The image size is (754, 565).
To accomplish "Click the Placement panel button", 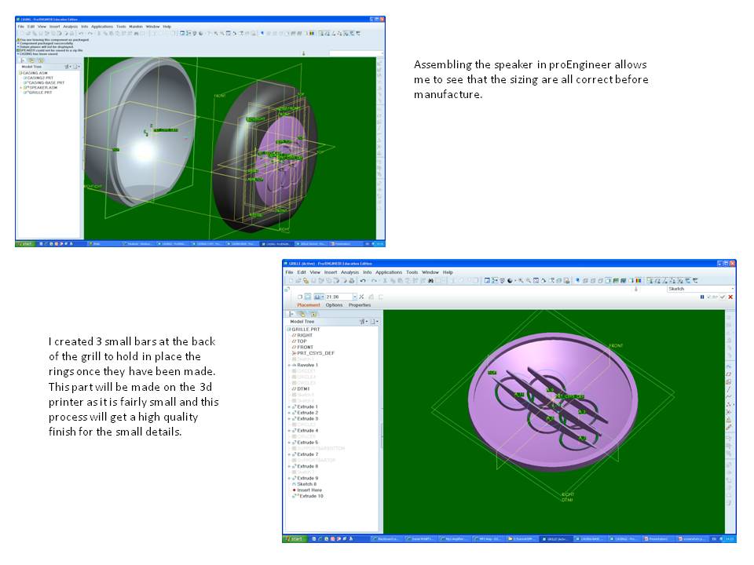I will coord(309,305).
